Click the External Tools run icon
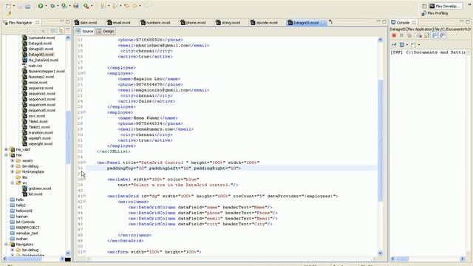 (86, 6)
